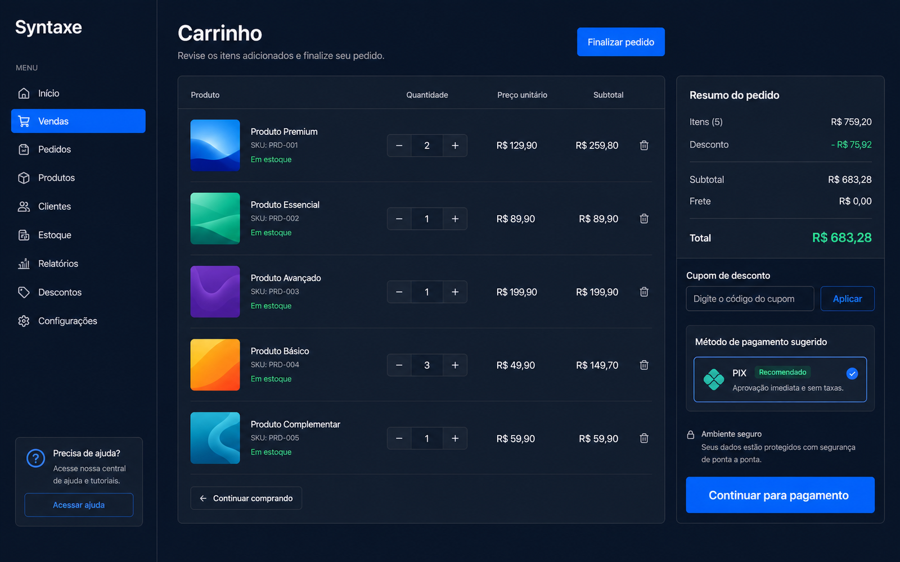Decrease quantity of Produto Essencial
This screenshot has width=900, height=562.
399,219
